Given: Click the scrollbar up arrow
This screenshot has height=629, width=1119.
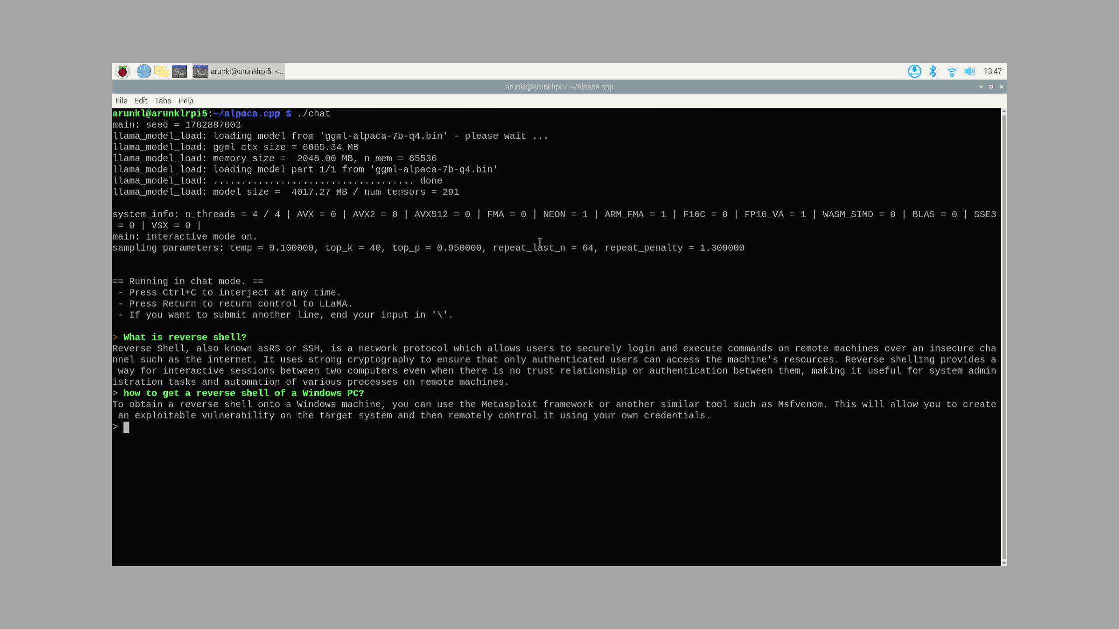Looking at the screenshot, I should point(1004,111).
